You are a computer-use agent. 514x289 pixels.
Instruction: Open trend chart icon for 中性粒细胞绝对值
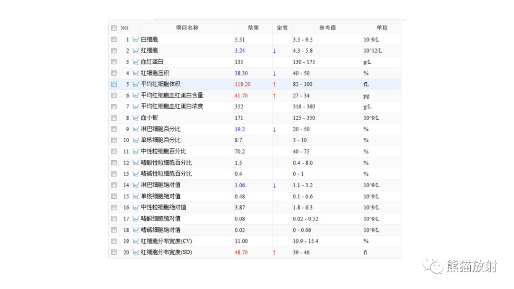[x=135, y=207]
